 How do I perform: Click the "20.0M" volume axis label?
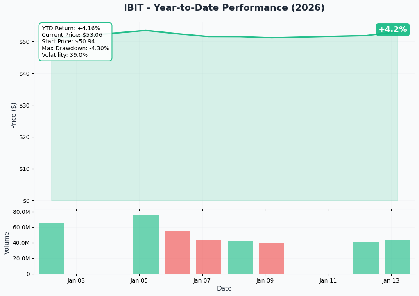[x=21, y=258]
